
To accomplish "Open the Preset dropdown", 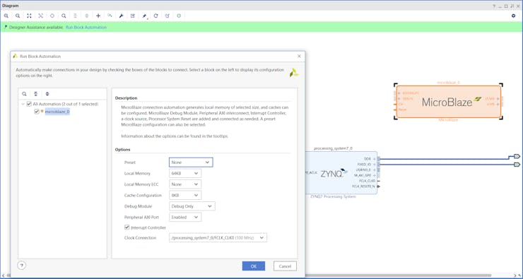I will tap(191, 162).
